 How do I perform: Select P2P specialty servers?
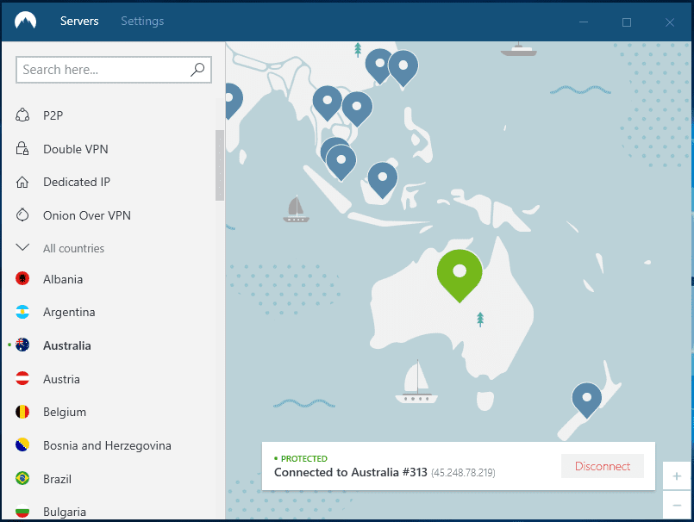53,115
